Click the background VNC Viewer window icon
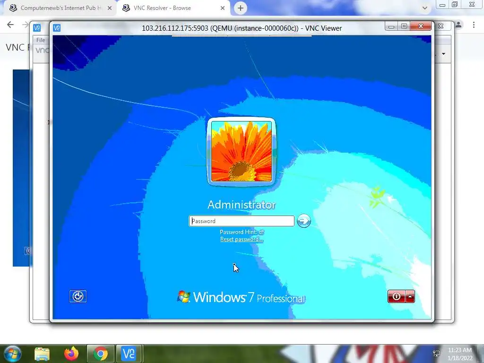Image resolution: width=484 pixels, height=363 pixels. (x=37, y=28)
